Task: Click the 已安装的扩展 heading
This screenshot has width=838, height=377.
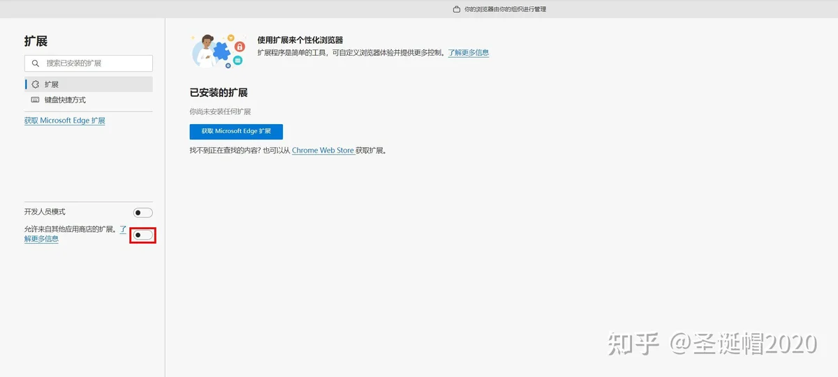Action: pyautogui.click(x=219, y=93)
